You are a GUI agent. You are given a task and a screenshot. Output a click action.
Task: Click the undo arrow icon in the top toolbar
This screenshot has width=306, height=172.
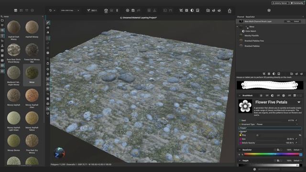[x=50, y=11]
